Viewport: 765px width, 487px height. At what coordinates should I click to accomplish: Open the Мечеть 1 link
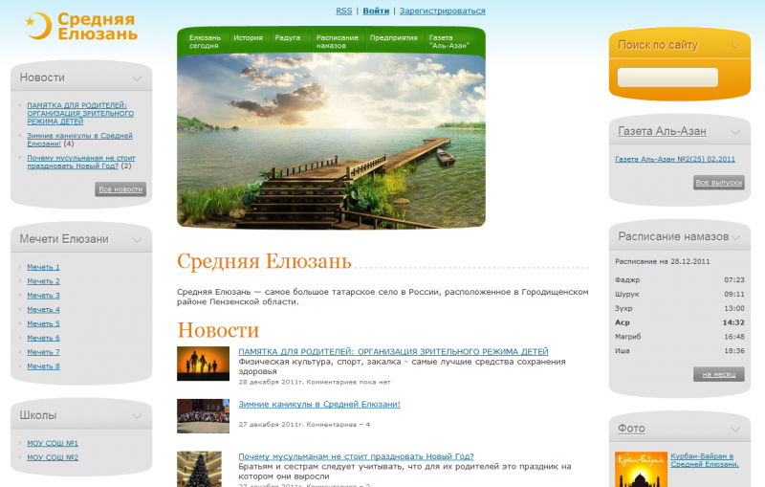43,267
